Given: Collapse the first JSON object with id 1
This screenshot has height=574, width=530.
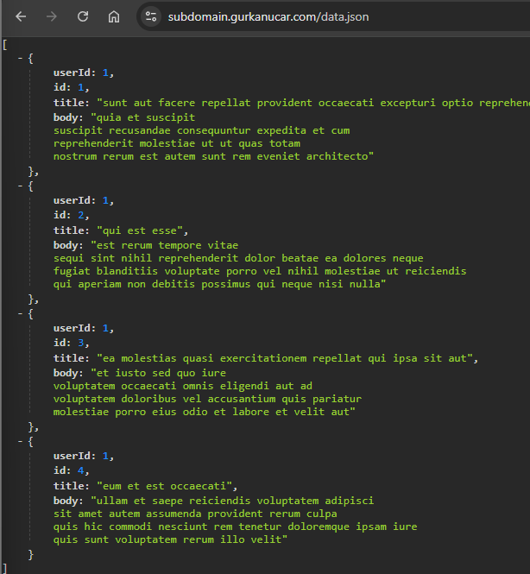Looking at the screenshot, I should 20,58.
